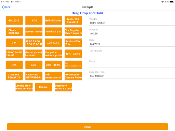Tap the Terminal: 937 tile

click(x=54, y=32)
